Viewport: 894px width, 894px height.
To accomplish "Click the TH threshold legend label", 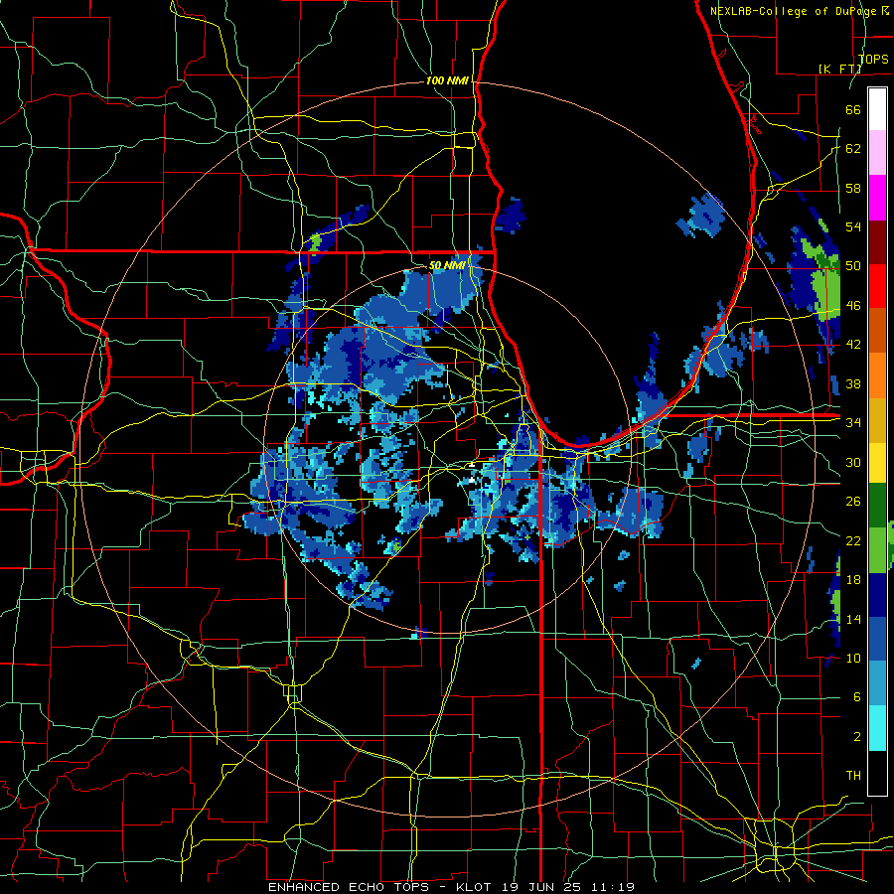I will point(853,776).
